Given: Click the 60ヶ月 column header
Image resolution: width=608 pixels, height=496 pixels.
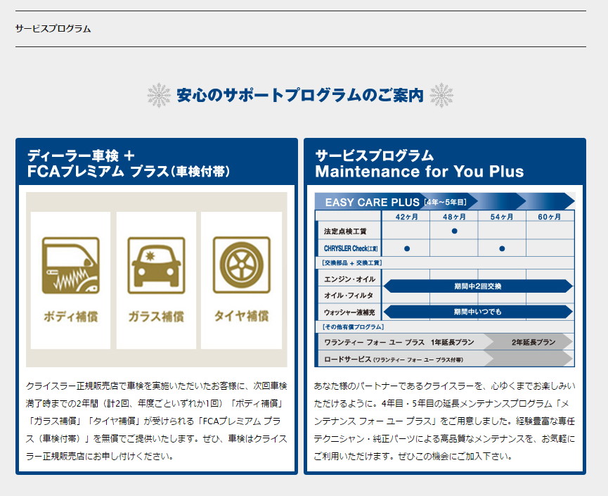Looking at the screenshot, I should tap(550, 217).
